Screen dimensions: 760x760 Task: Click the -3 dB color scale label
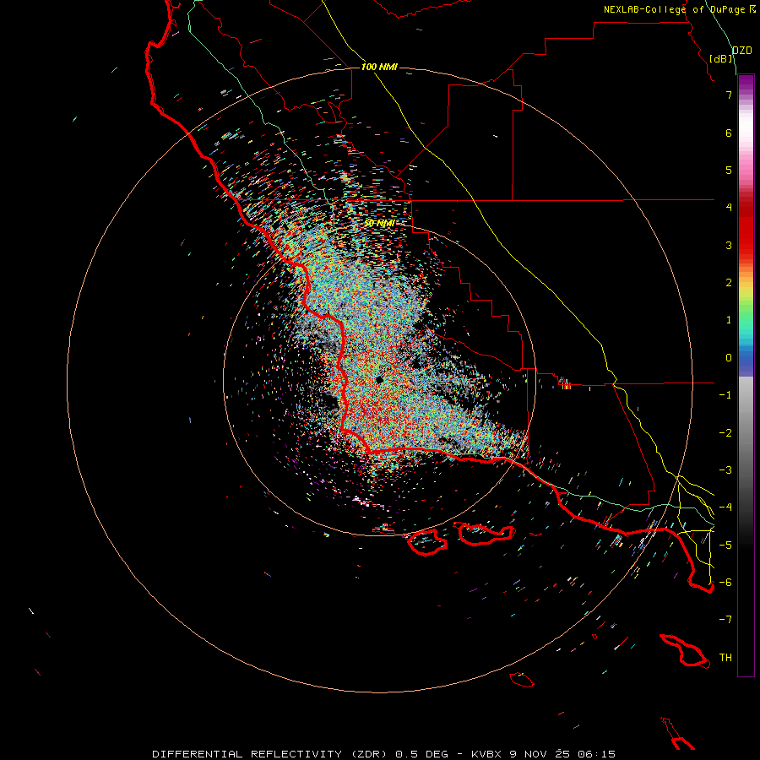point(725,470)
